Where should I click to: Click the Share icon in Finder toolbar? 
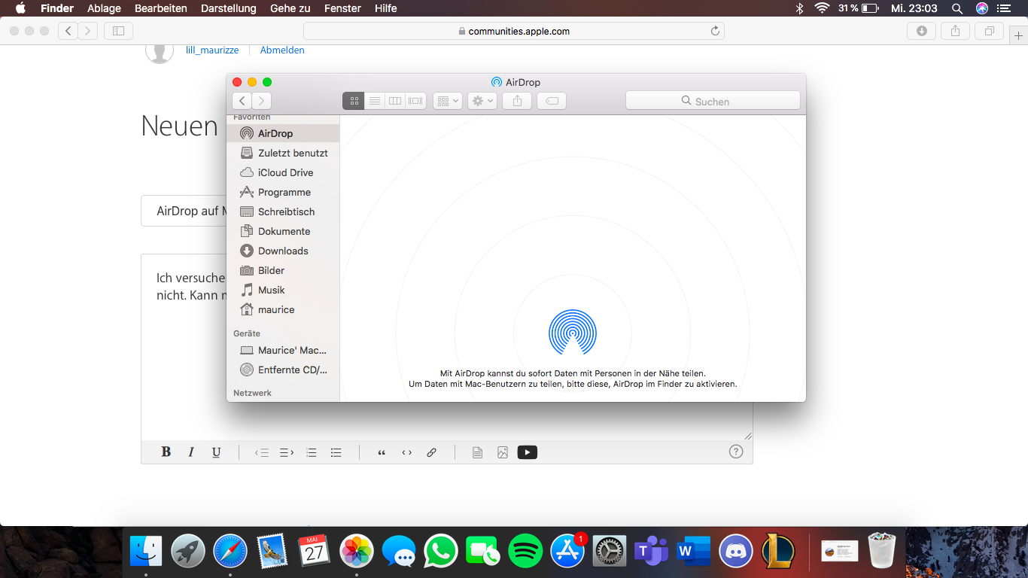[x=517, y=101]
